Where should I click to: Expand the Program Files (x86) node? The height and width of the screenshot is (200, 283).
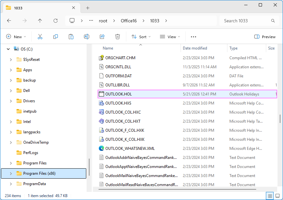[x=11, y=173]
